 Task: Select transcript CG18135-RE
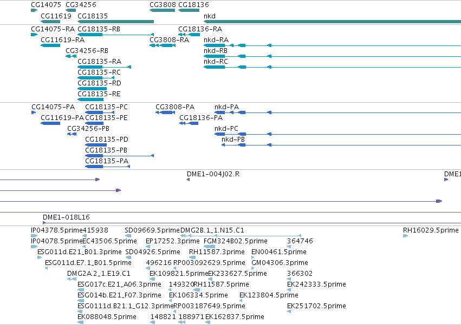[90, 100]
